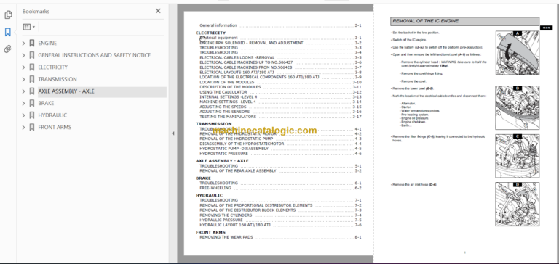Click illustration C of the filter fixings
This screenshot has height=264, width=559.
point(517,156)
